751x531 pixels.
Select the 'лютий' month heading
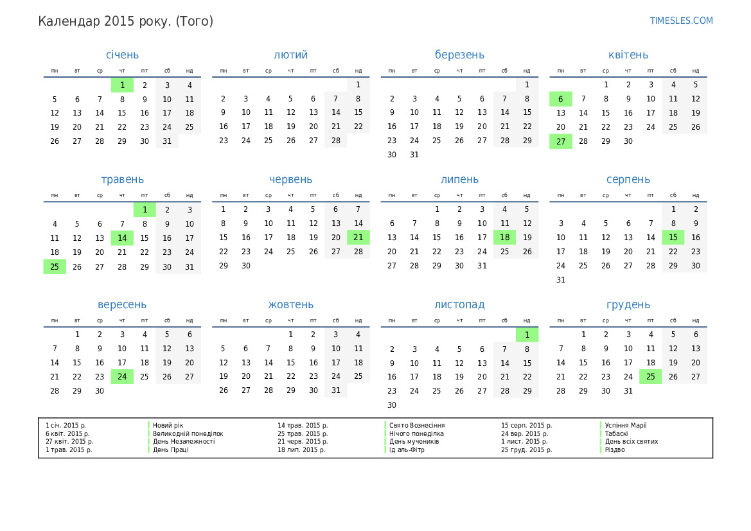click(x=291, y=55)
